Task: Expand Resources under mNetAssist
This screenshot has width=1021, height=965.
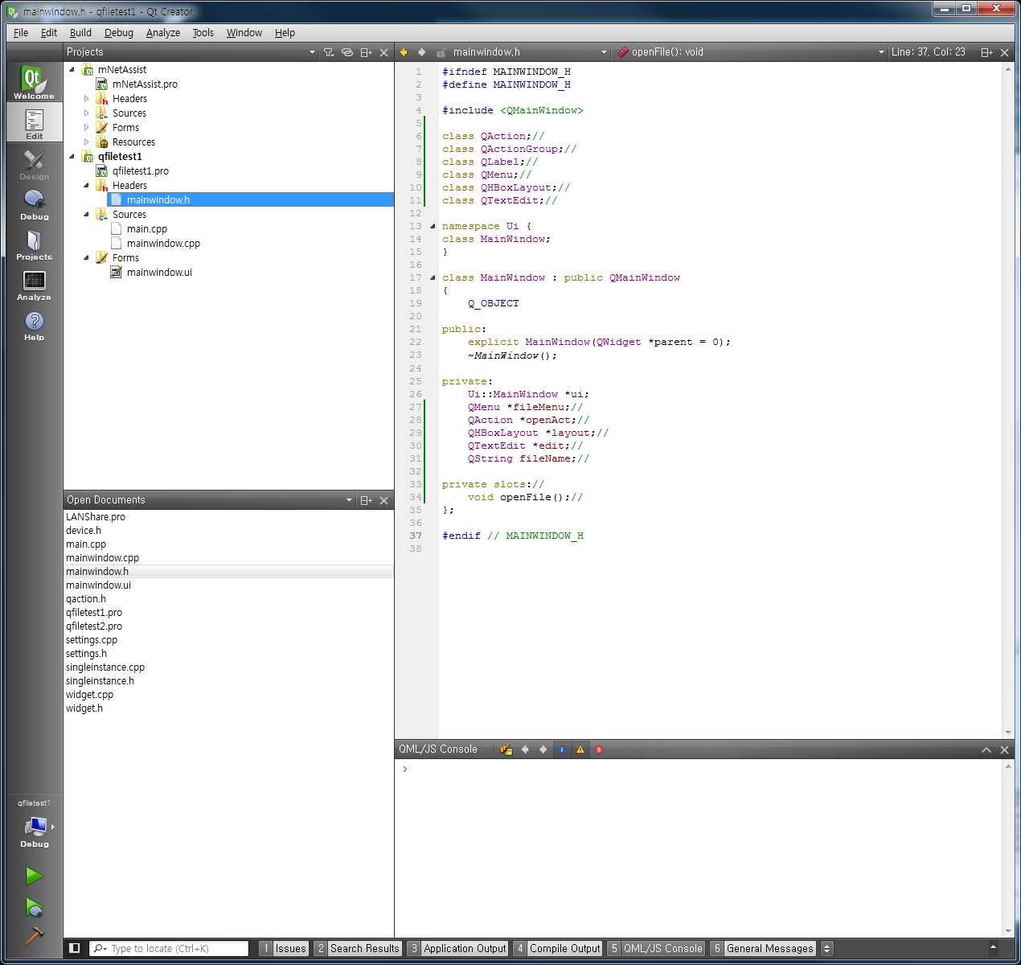Action: (87, 142)
